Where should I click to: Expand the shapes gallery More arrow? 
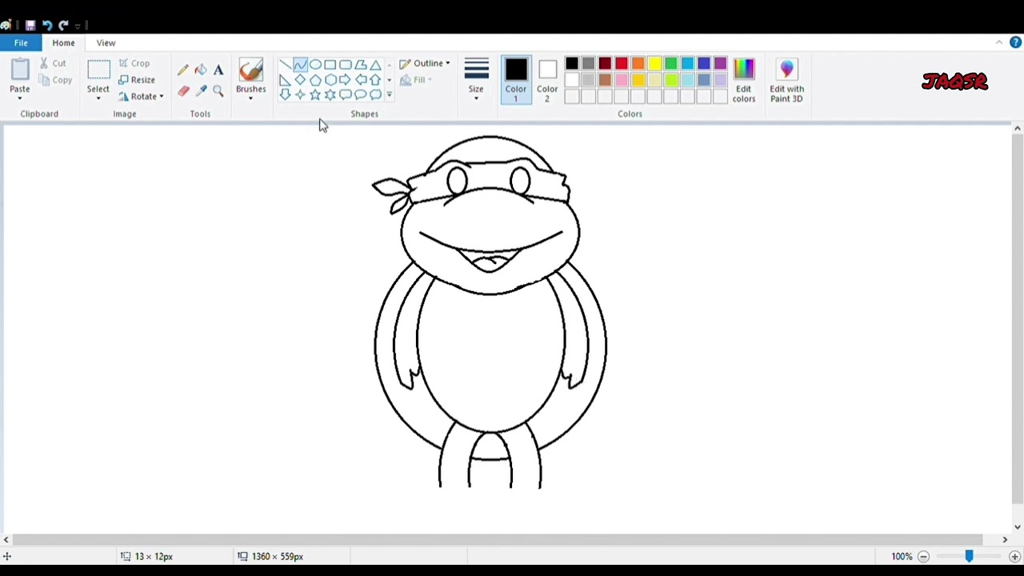(x=390, y=95)
